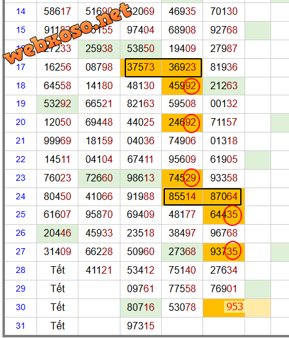Click green cell 21263
This screenshot has height=338, width=289.
pyautogui.click(x=224, y=85)
